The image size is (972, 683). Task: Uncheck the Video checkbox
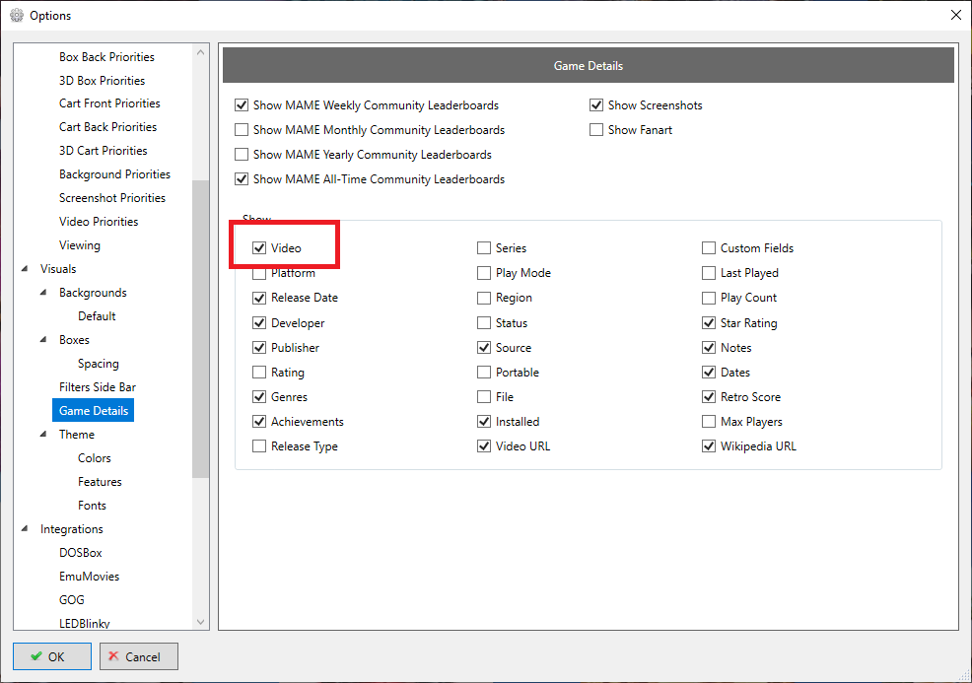(x=259, y=248)
